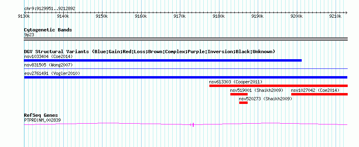Click the ruler's left end arrow
Screen dimensions: 359x147
pos(25,12)
